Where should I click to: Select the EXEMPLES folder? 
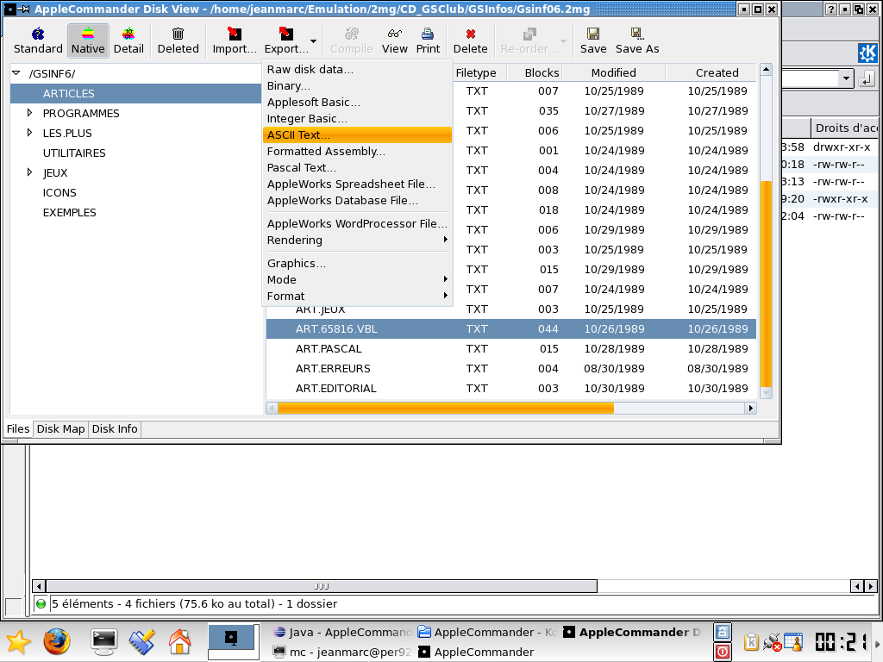tap(69, 212)
